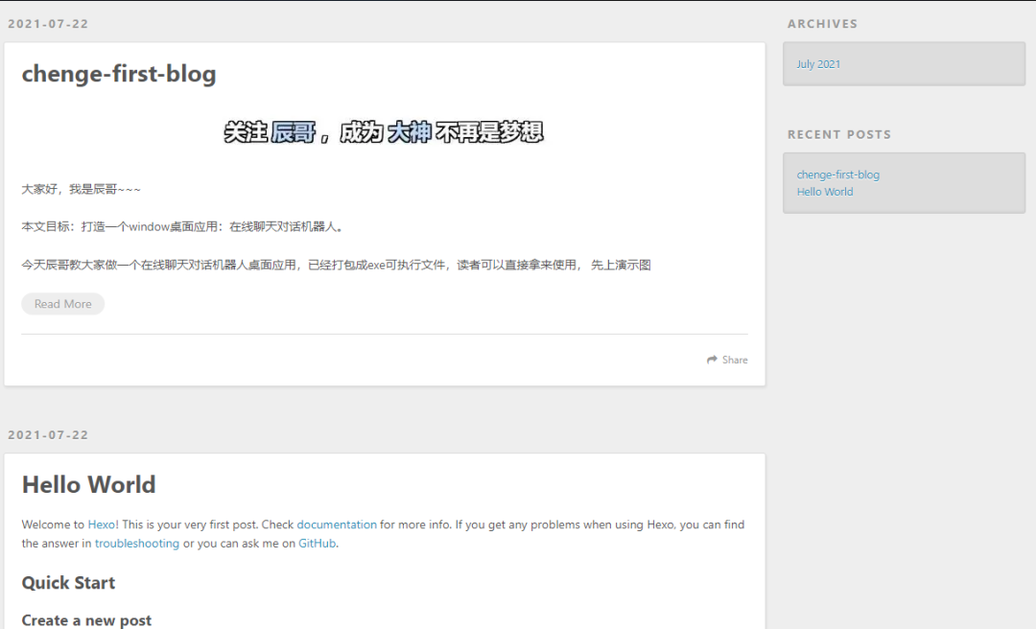Open Hello World in Recent Posts
The image size is (1036, 629).
click(x=825, y=192)
